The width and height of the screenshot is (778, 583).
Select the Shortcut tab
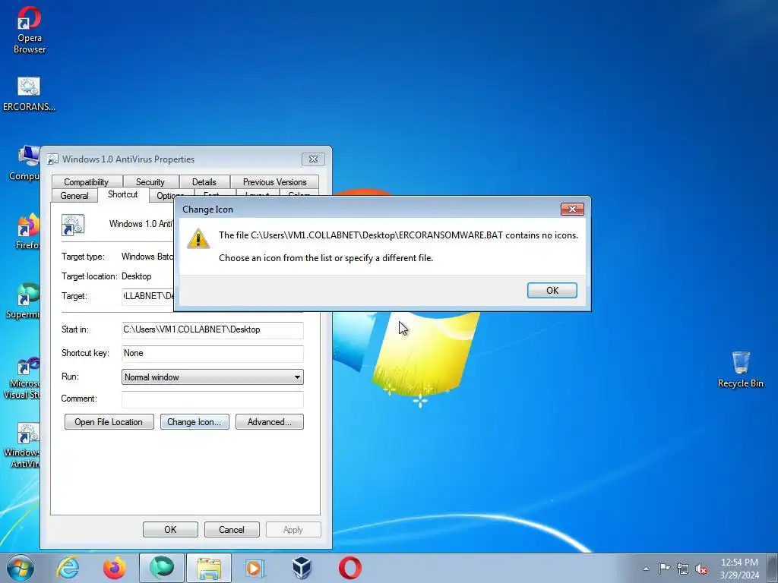pyautogui.click(x=123, y=194)
